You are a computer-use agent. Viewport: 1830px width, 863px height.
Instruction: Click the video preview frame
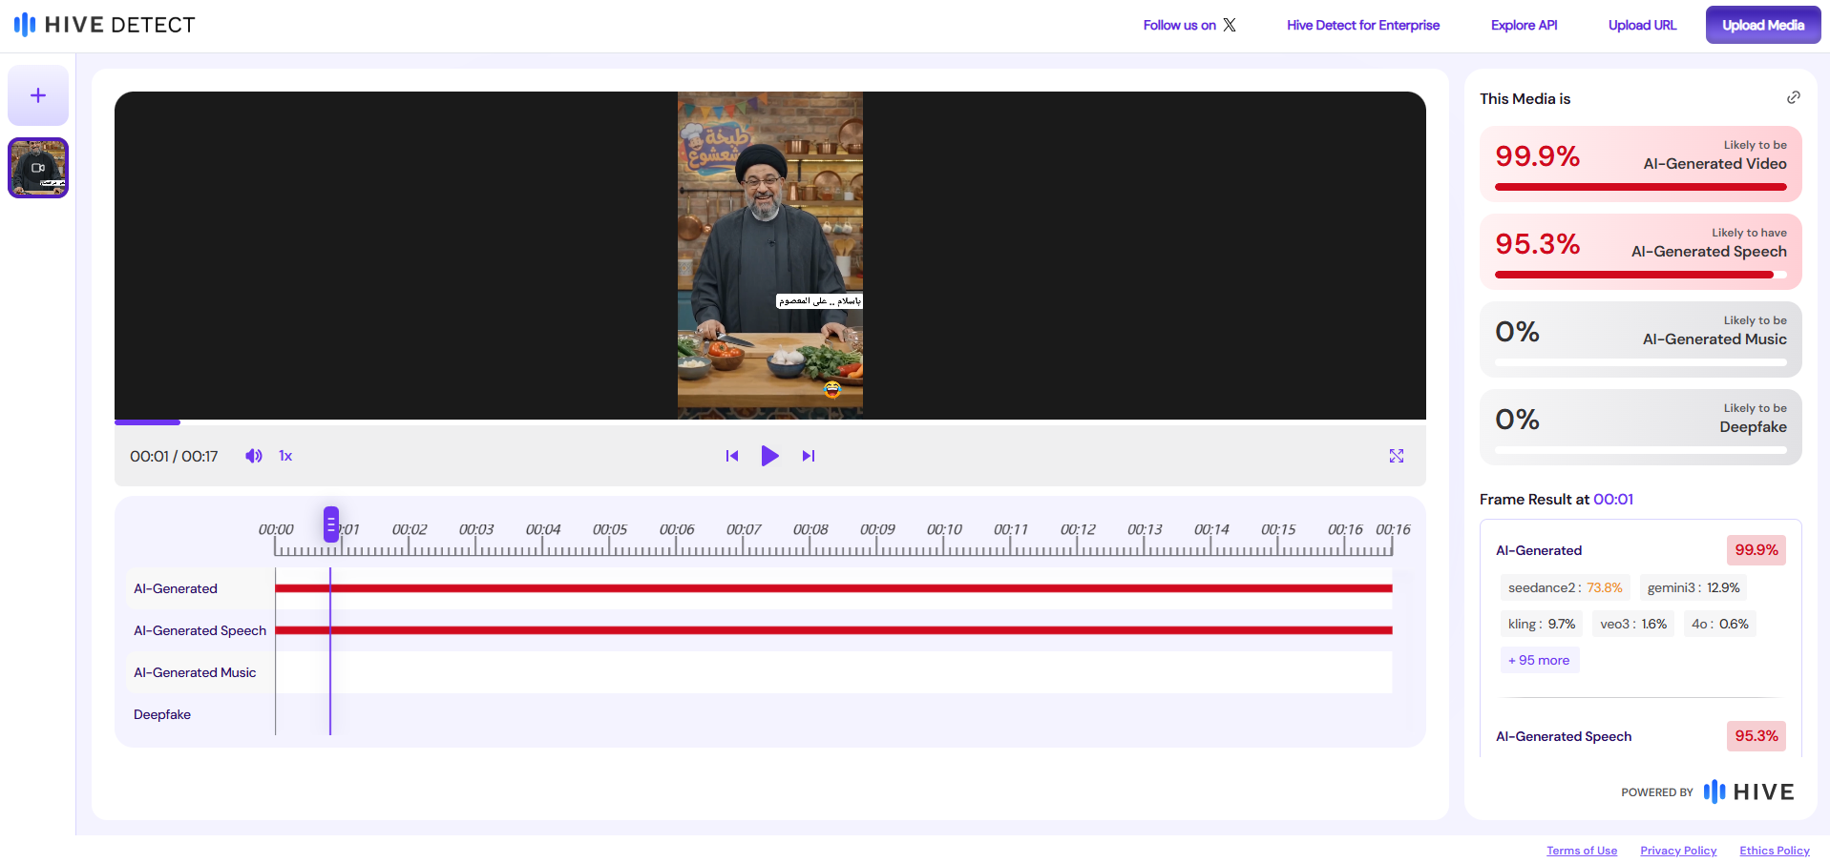(x=770, y=256)
